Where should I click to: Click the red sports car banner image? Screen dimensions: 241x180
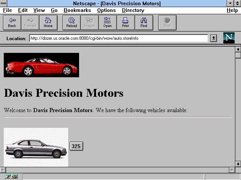41,65
